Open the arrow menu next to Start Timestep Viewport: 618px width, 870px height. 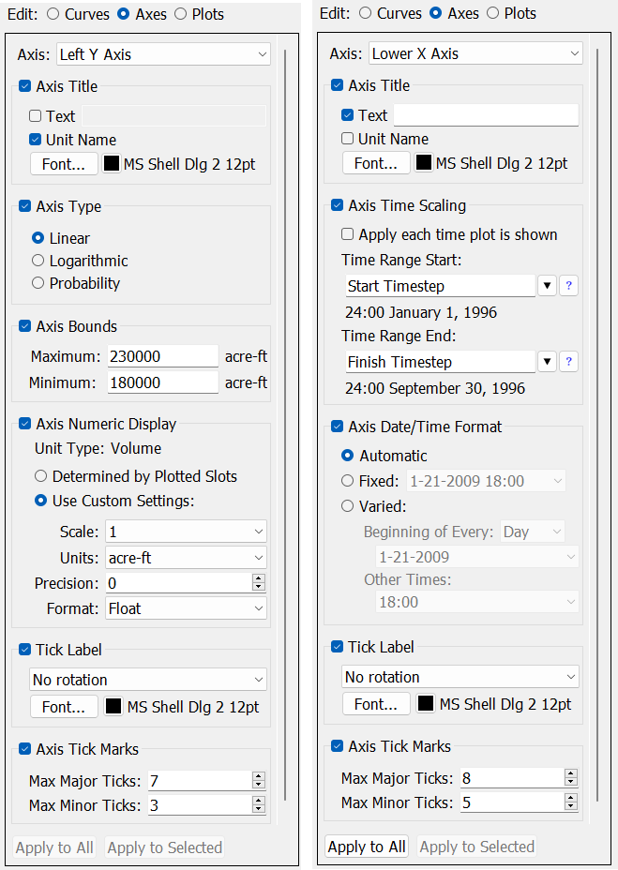point(547,286)
